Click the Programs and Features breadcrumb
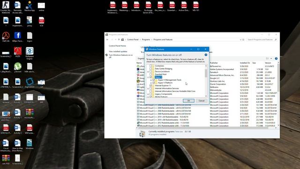300x169 pixels. (163, 39)
